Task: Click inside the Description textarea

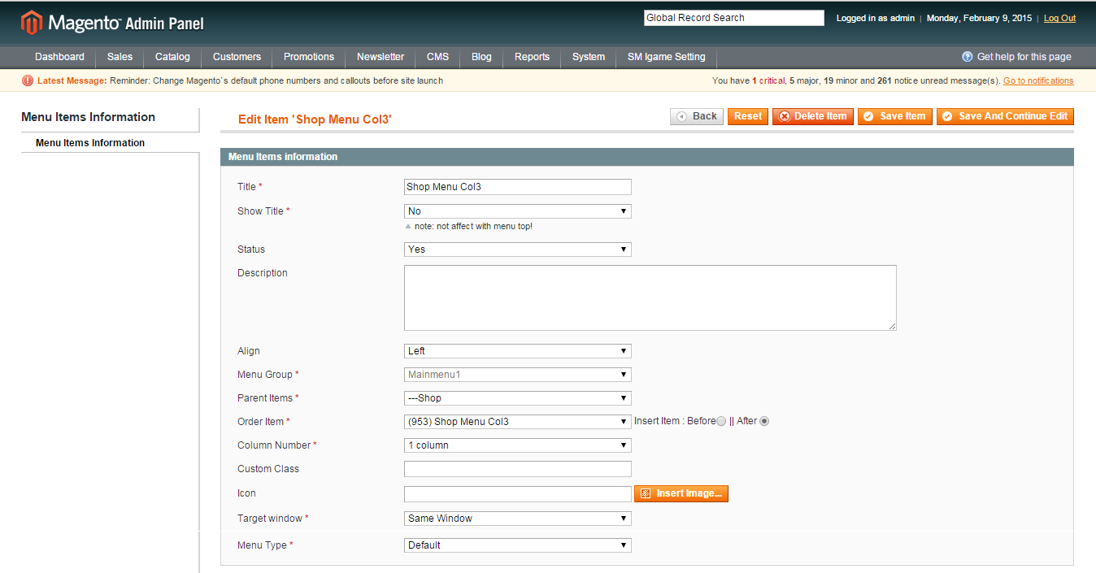Action: (650, 297)
